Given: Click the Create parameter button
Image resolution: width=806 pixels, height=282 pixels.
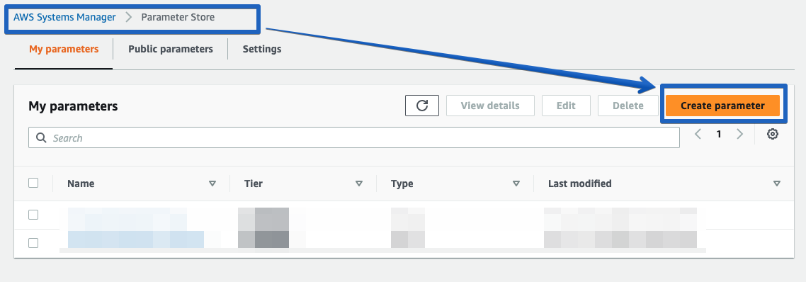Looking at the screenshot, I should 722,106.
